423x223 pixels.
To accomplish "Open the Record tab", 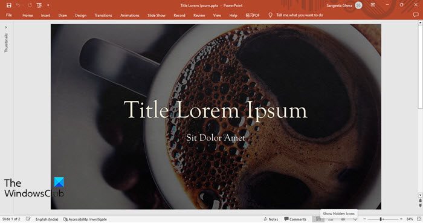I will 179,15.
